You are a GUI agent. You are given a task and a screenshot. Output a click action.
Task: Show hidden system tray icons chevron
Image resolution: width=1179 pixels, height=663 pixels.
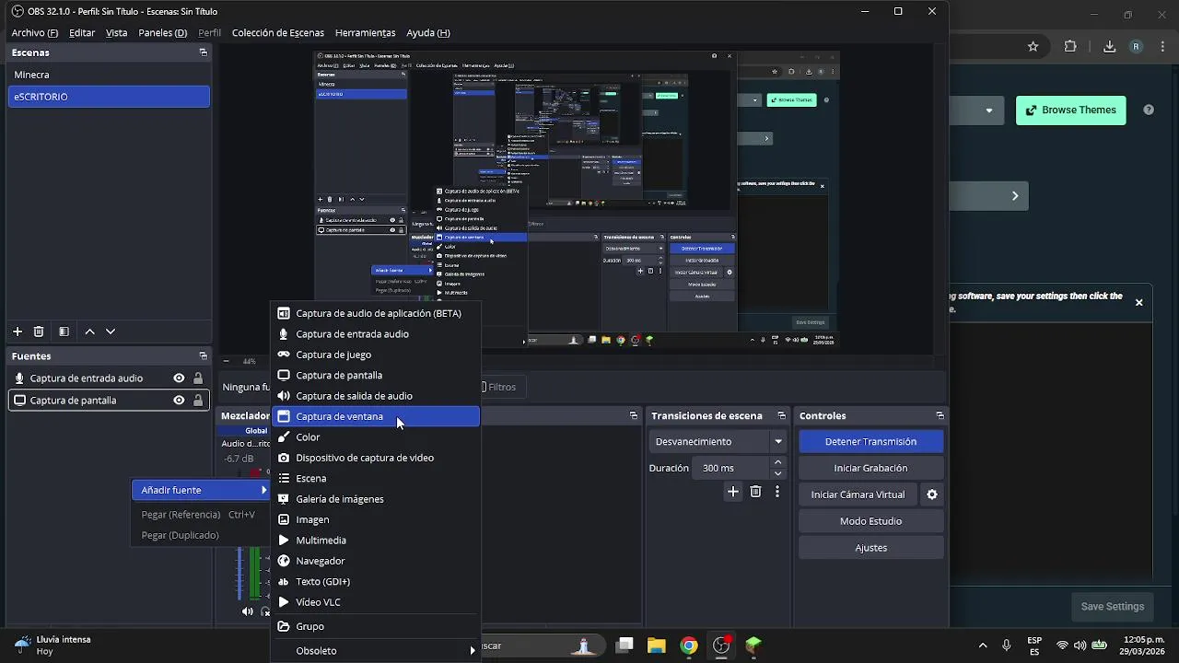click(982, 646)
